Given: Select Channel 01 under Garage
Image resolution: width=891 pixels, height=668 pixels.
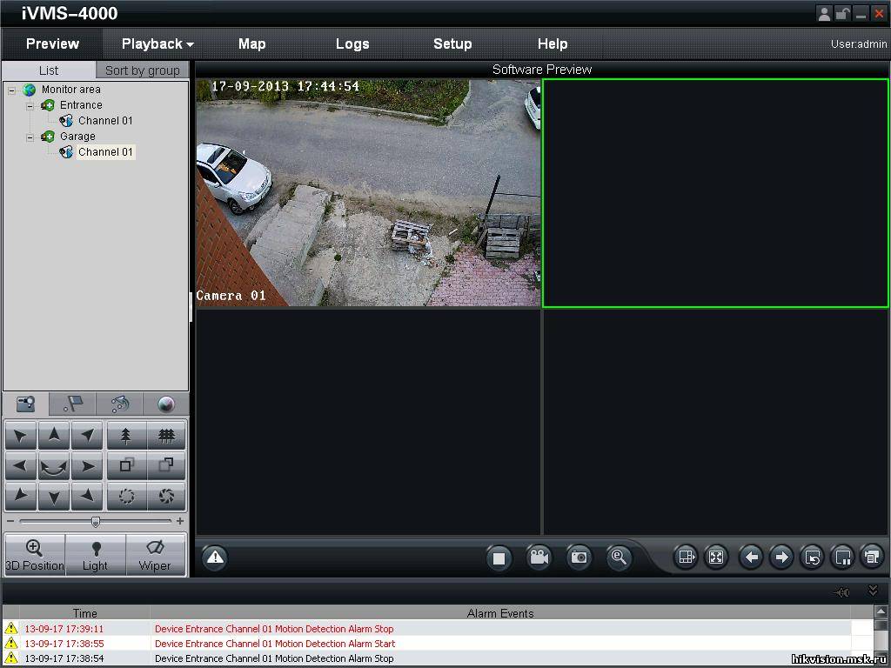Looking at the screenshot, I should click(x=105, y=152).
